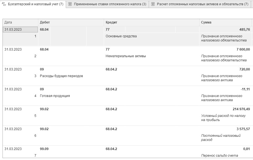This screenshot has width=253, height=160.
Task: Select debit account 99.09 in row 7
Action: tap(44, 149)
